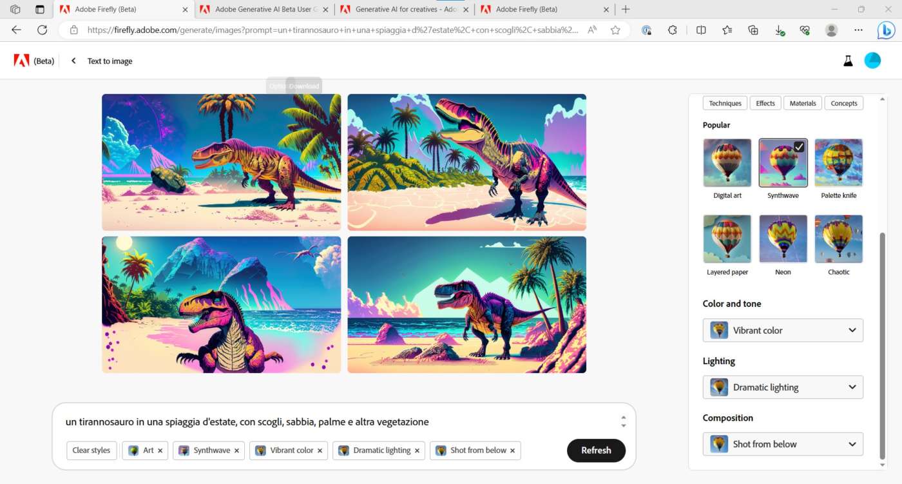Open the Workspaces icon in the title bar
The width and height of the screenshot is (902, 484).
(x=15, y=10)
